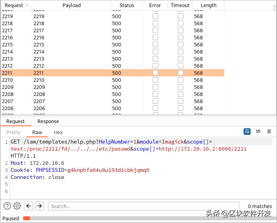Open the search help question mark icon
Image resolution: width=277 pixels, height=223 pixels.
tap(7, 206)
